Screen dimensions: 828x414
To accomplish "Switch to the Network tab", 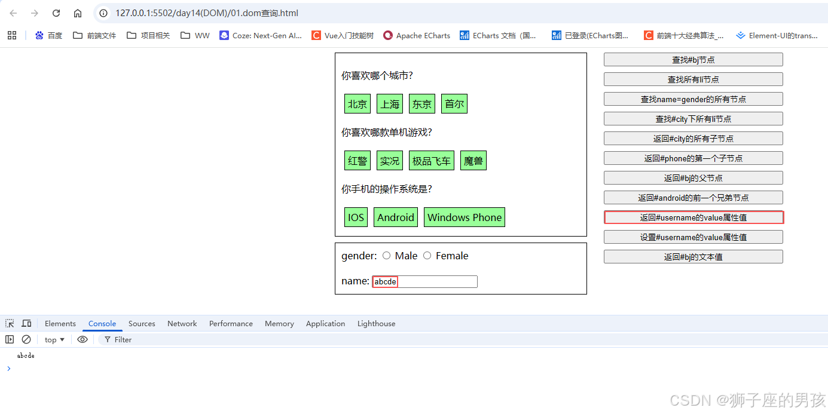I will tap(182, 323).
